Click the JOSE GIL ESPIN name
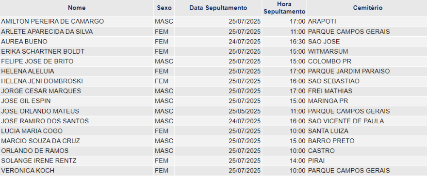427x176 pixels. point(26,101)
